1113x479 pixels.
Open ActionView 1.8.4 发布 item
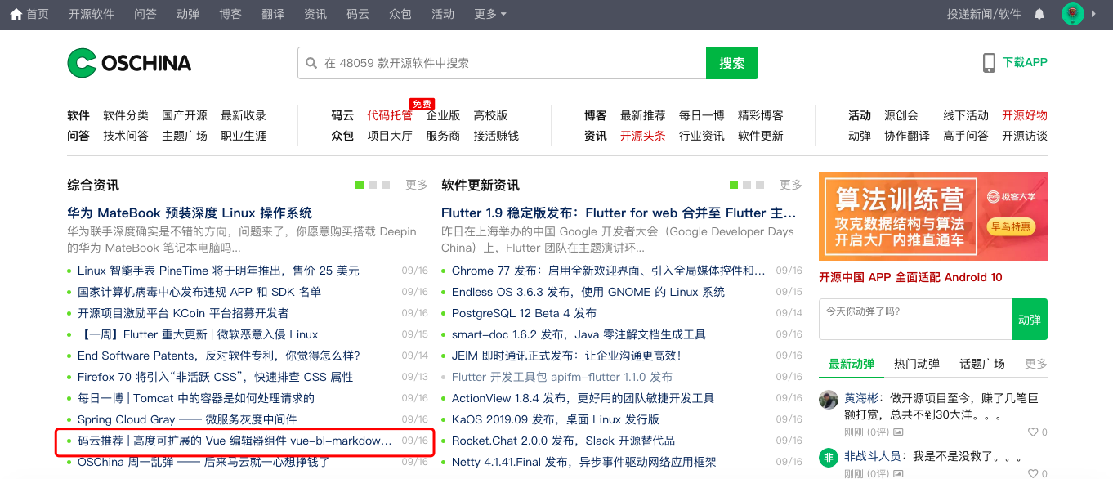click(583, 398)
